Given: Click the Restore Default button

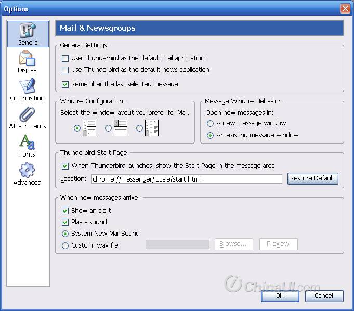Looking at the screenshot, I should click(312, 178).
